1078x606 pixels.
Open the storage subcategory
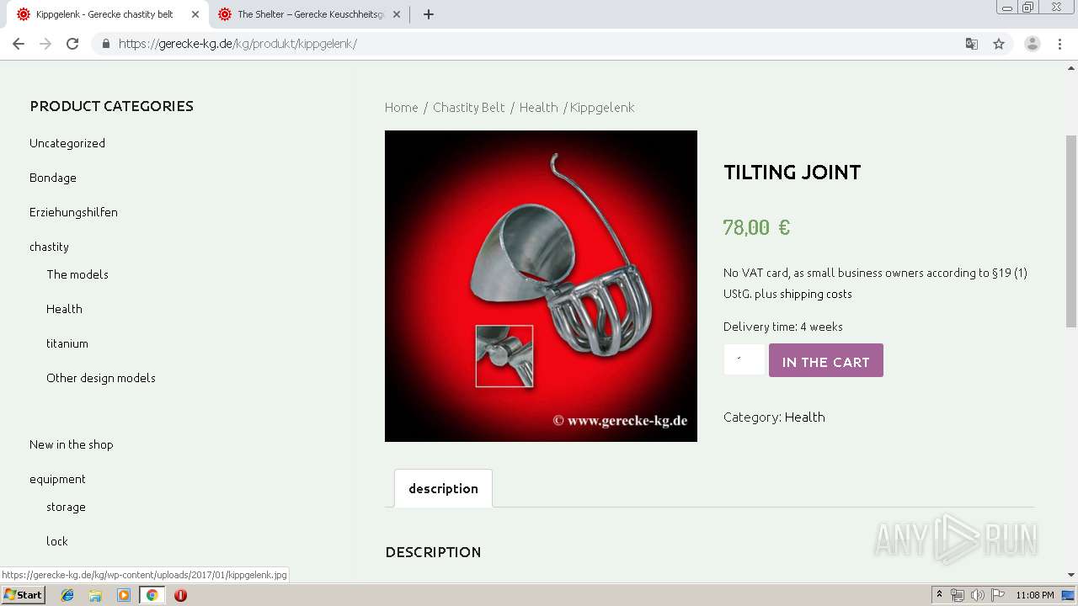66,507
